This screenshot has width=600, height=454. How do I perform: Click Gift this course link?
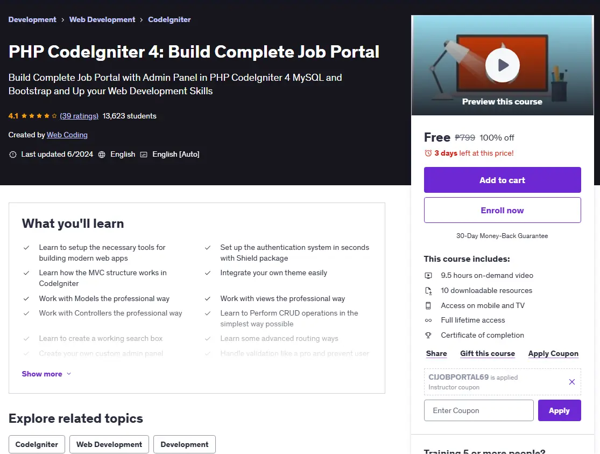point(488,354)
